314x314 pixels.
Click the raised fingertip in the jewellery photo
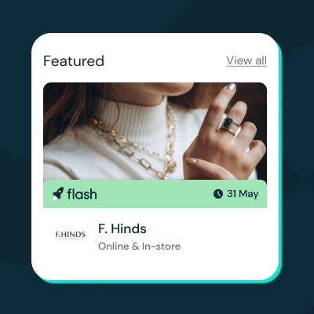tap(231, 87)
